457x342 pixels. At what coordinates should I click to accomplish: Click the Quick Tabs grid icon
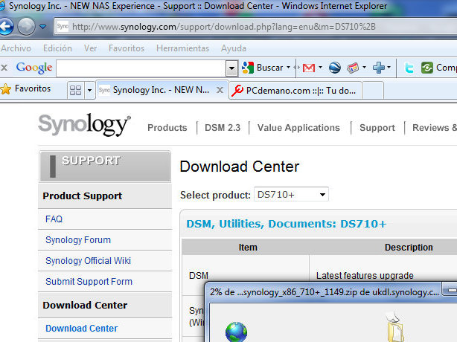pyautogui.click(x=75, y=90)
